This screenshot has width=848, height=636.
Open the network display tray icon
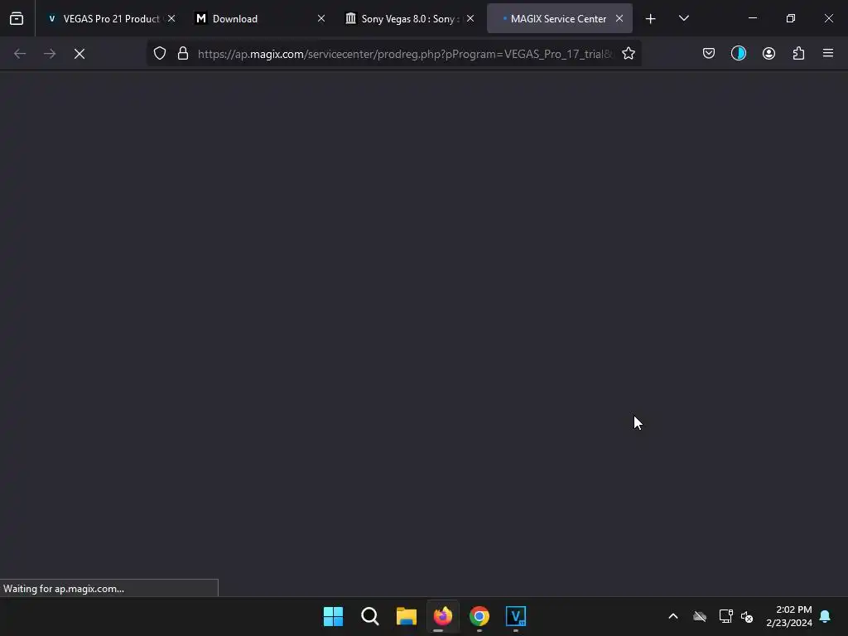725,616
